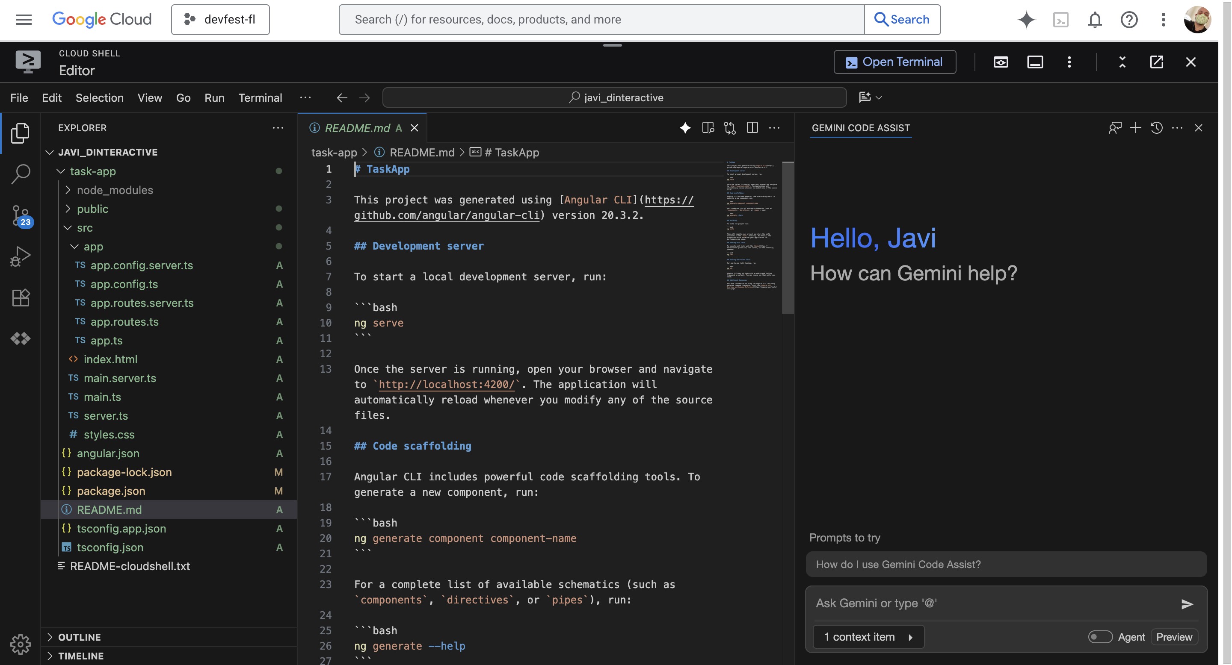
Task: Open the Settings gear
Action: pyautogui.click(x=20, y=644)
